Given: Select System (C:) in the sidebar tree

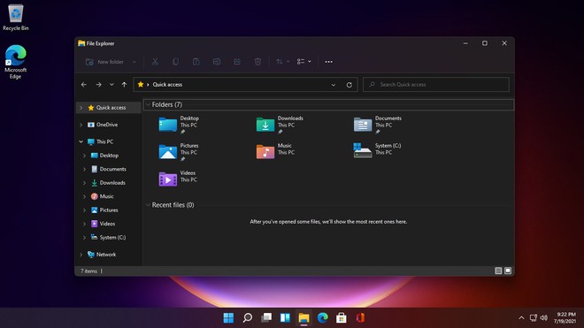Looking at the screenshot, I should pos(112,238).
